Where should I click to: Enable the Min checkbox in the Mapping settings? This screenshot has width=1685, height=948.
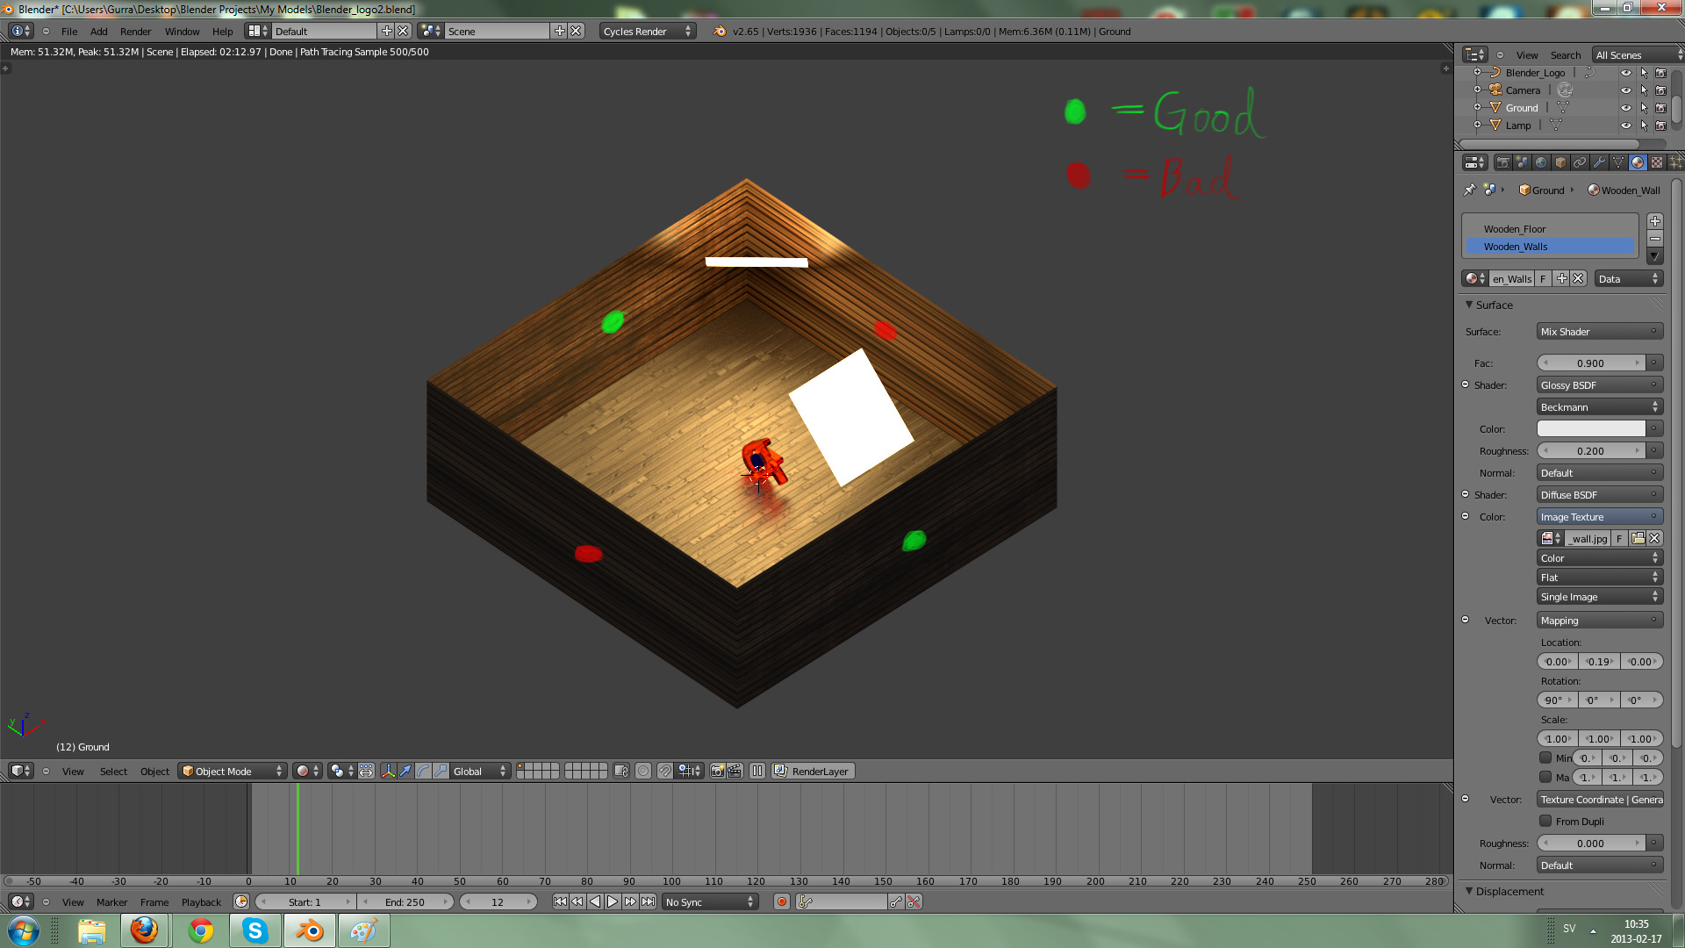(1545, 758)
